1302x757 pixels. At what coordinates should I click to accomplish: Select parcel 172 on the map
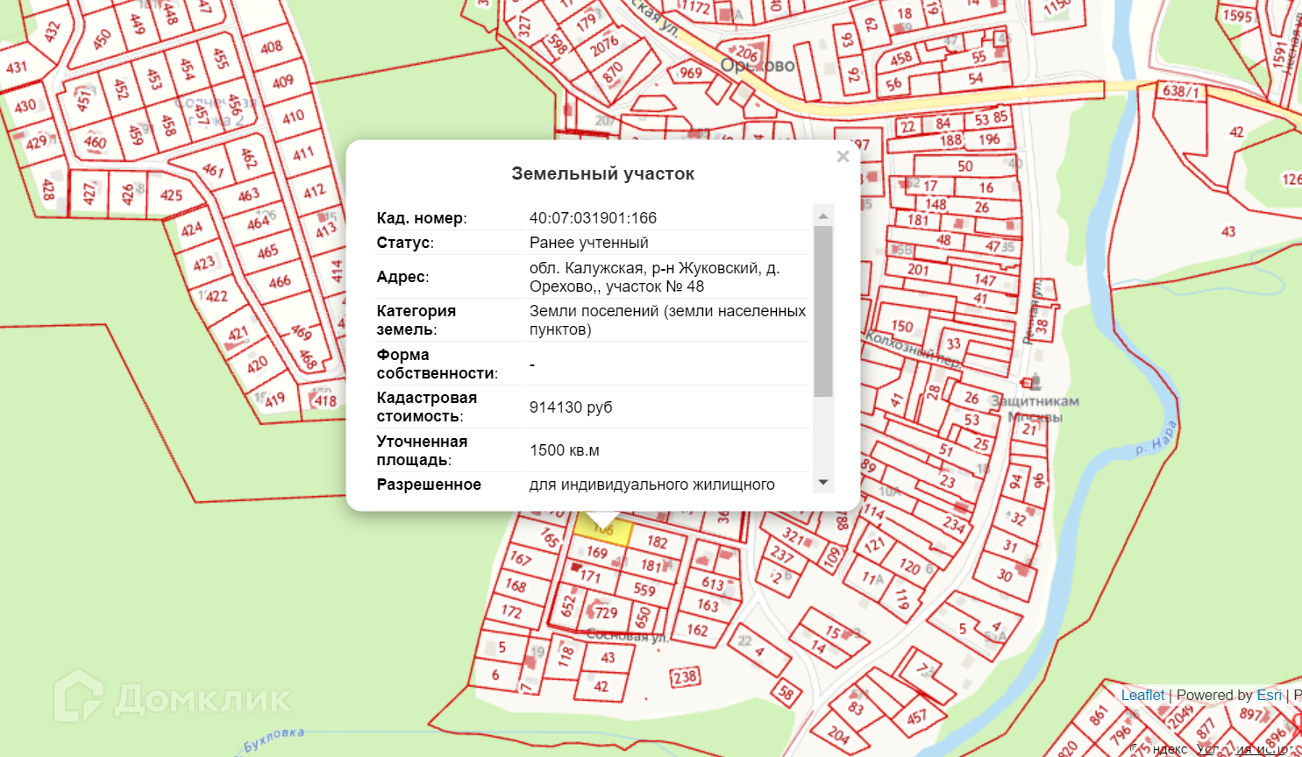[x=512, y=611]
